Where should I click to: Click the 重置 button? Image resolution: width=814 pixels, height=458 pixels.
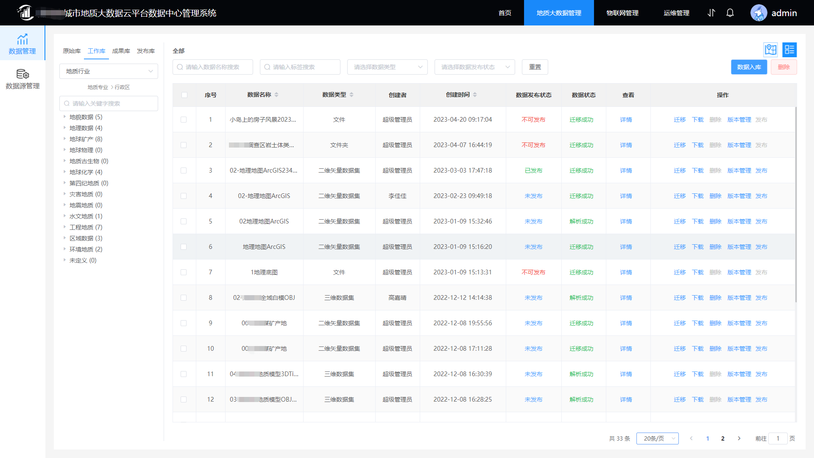(535, 67)
